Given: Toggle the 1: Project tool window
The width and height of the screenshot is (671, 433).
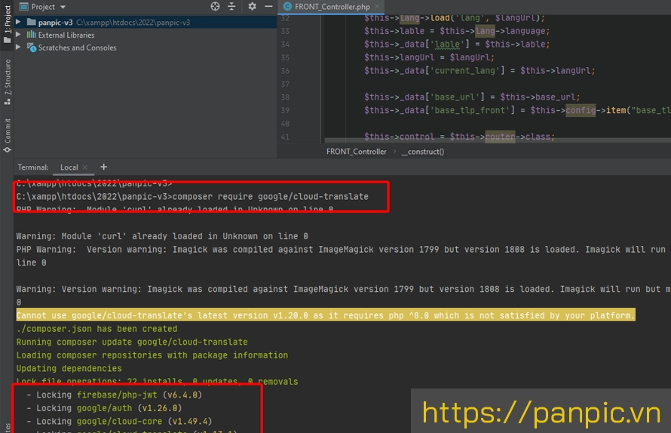Looking at the screenshot, I should [7, 23].
